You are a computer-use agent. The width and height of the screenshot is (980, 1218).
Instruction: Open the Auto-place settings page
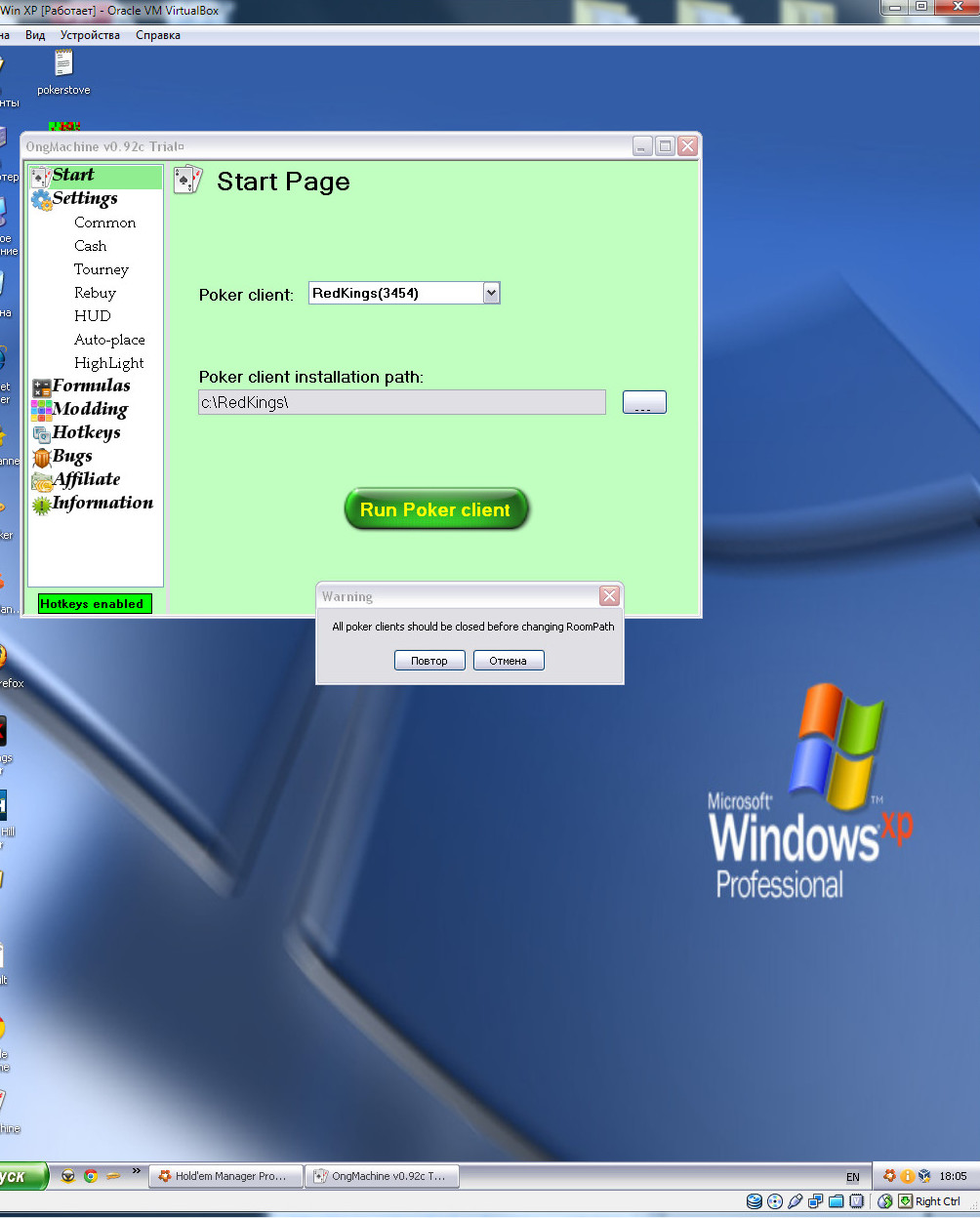coord(109,340)
